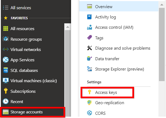The height and width of the screenshot is (118, 166).
Task: Click the Favorites star icon
Action: (x=6, y=18)
